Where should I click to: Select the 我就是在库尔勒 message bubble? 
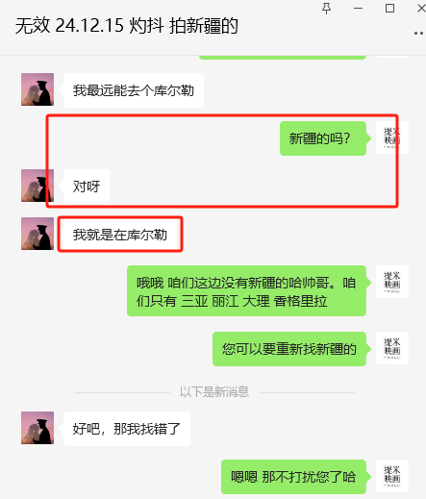[120, 235]
